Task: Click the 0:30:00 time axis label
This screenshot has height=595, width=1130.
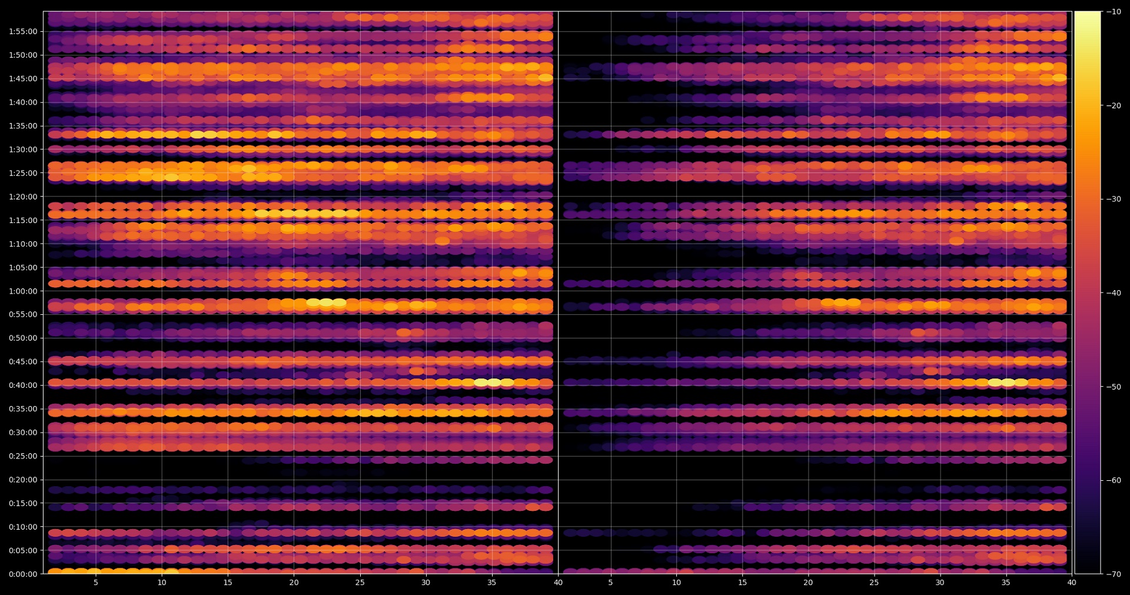Action: (x=23, y=433)
